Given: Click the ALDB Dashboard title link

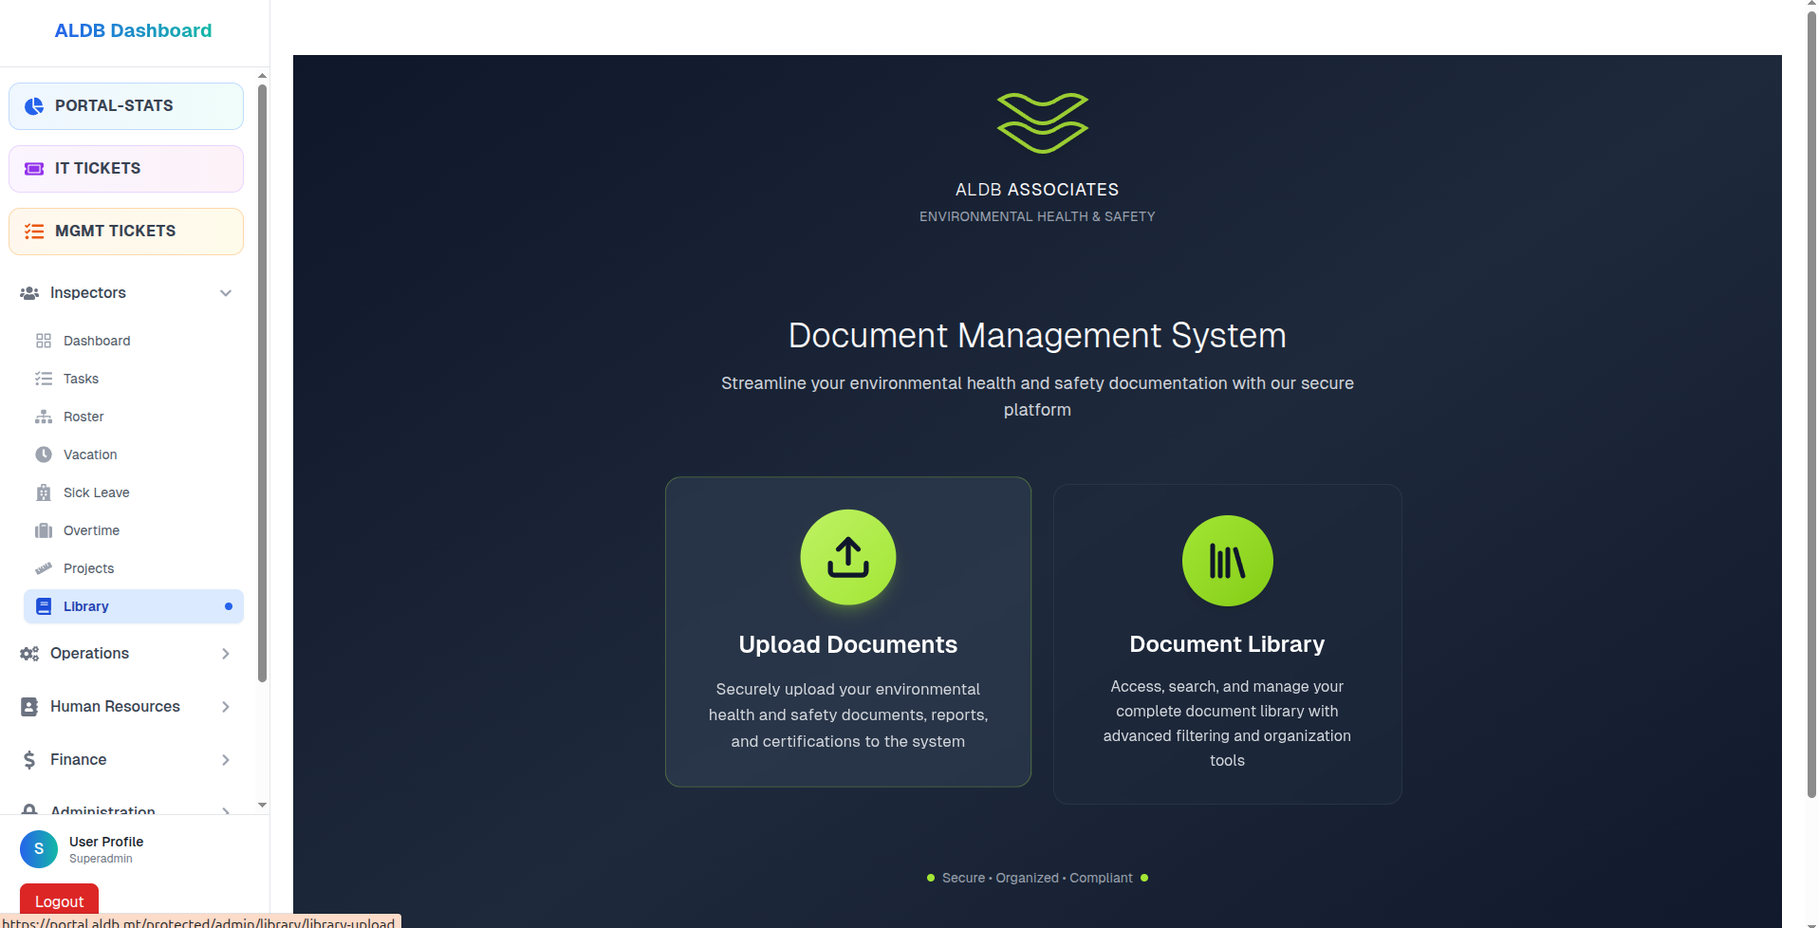Looking at the screenshot, I should click(x=133, y=30).
